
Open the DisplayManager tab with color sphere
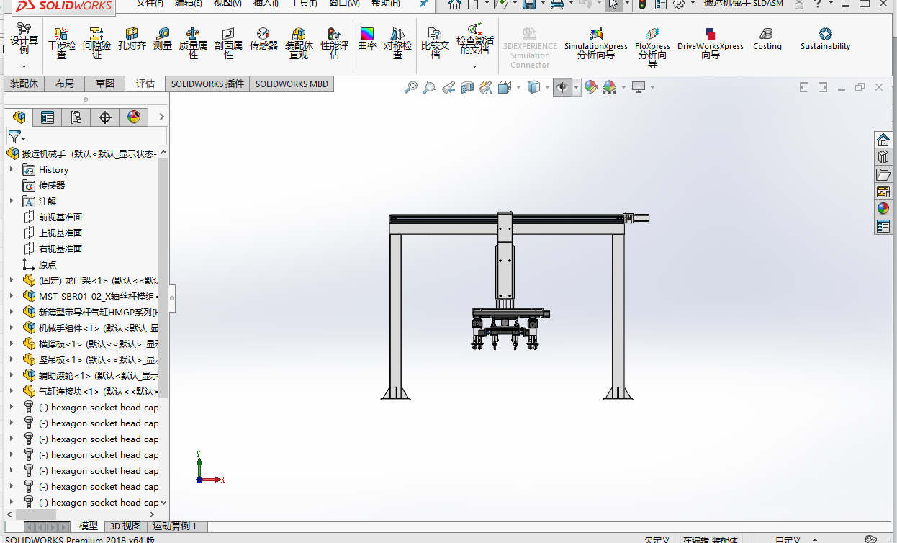pyautogui.click(x=134, y=117)
